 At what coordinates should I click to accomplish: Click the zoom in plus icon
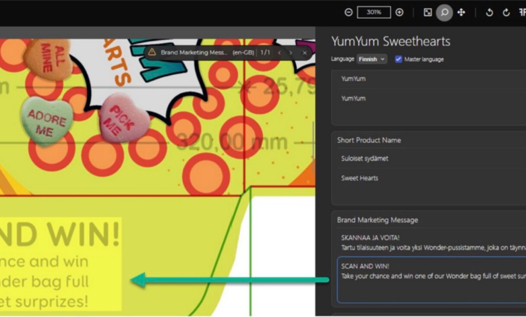tap(399, 12)
